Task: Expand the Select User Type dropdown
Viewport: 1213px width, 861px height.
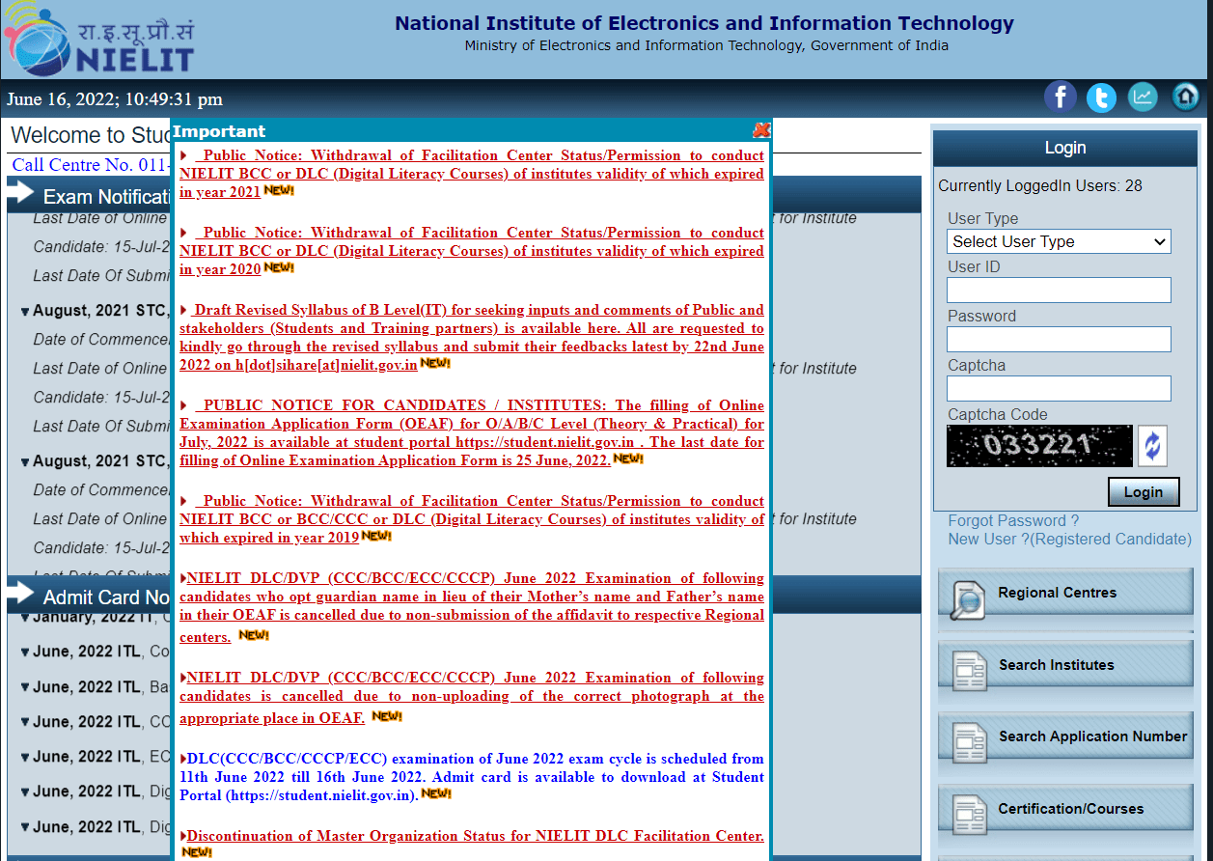Action: click(x=1059, y=241)
